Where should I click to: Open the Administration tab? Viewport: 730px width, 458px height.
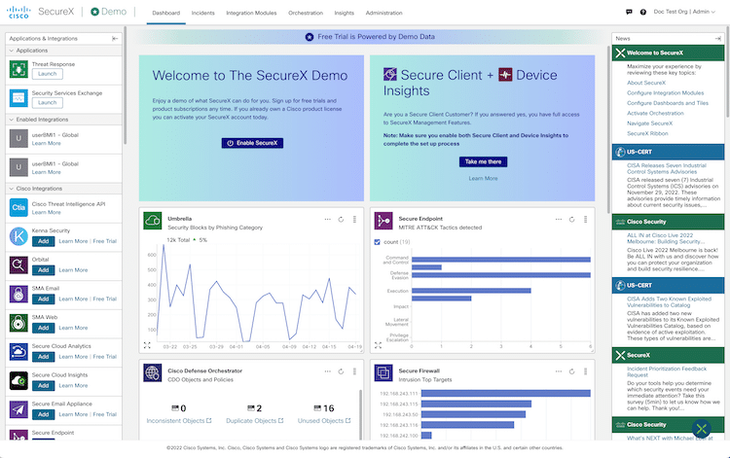(384, 13)
